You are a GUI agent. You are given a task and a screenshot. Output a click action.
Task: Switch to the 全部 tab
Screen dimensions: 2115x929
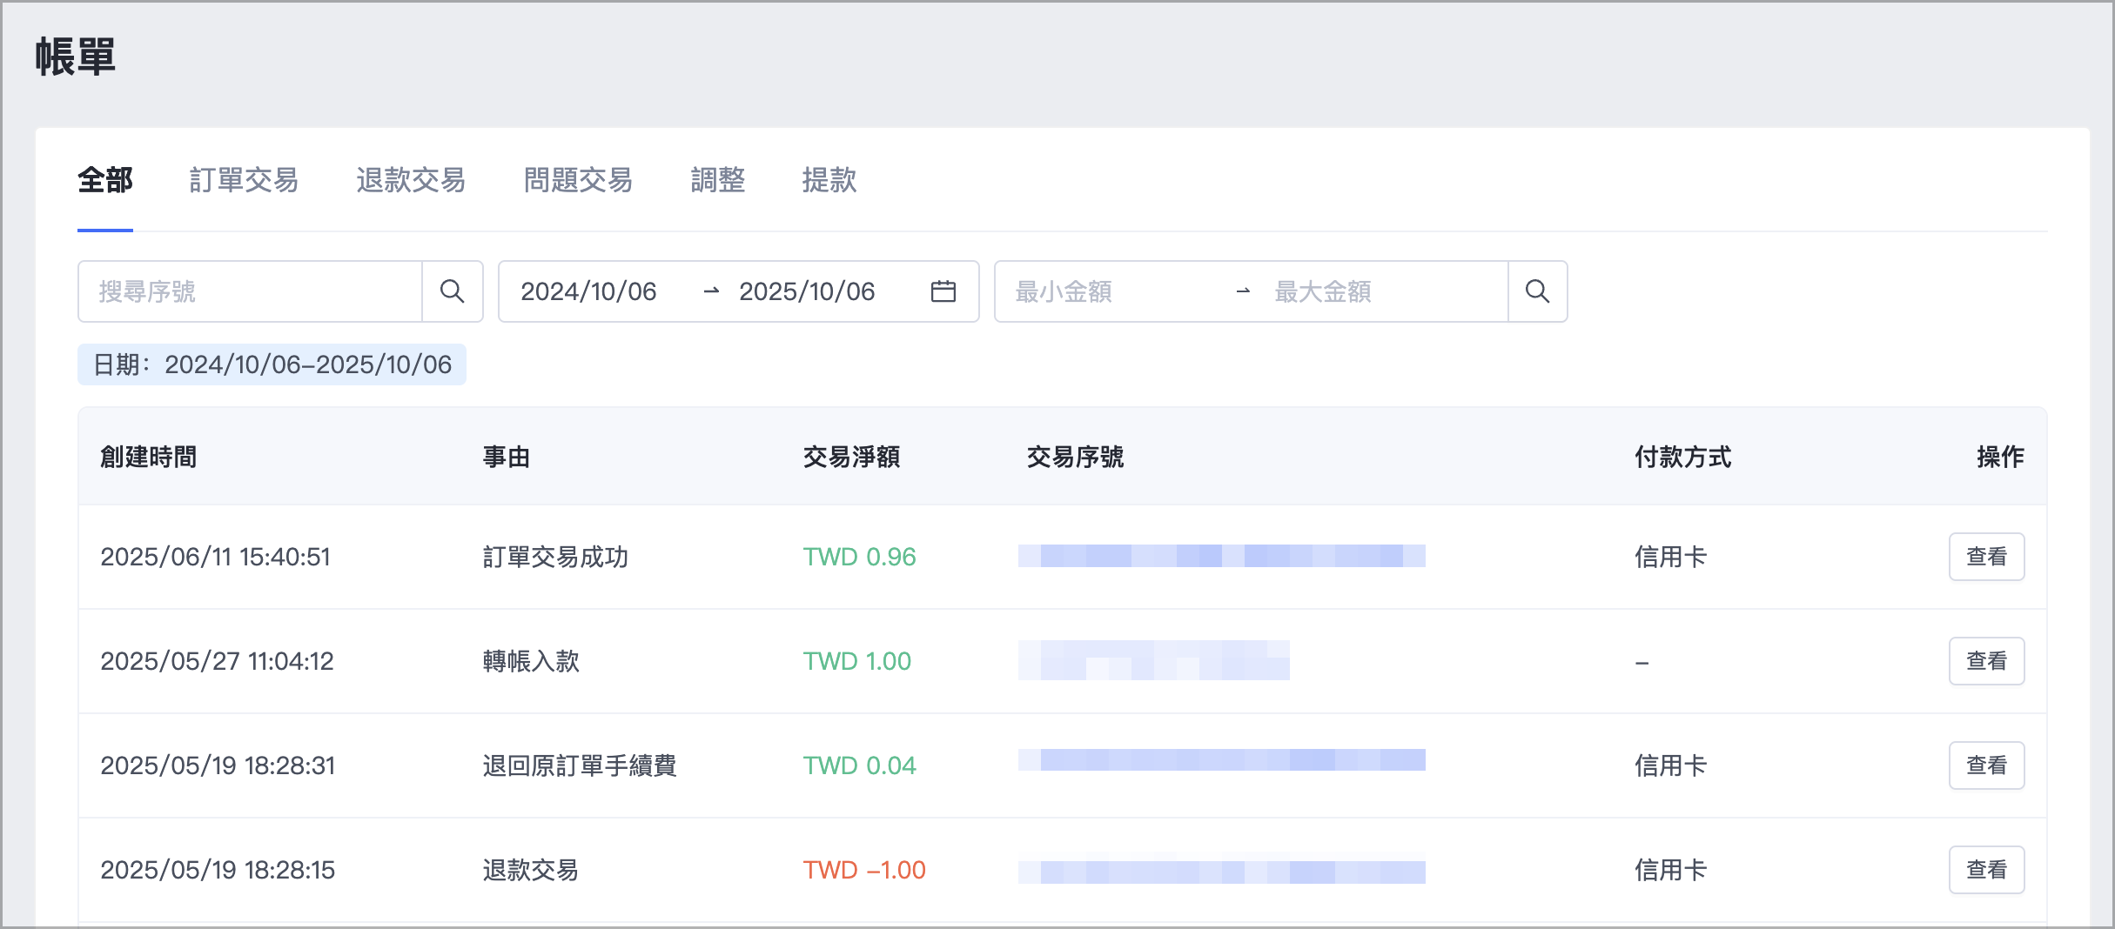point(105,180)
